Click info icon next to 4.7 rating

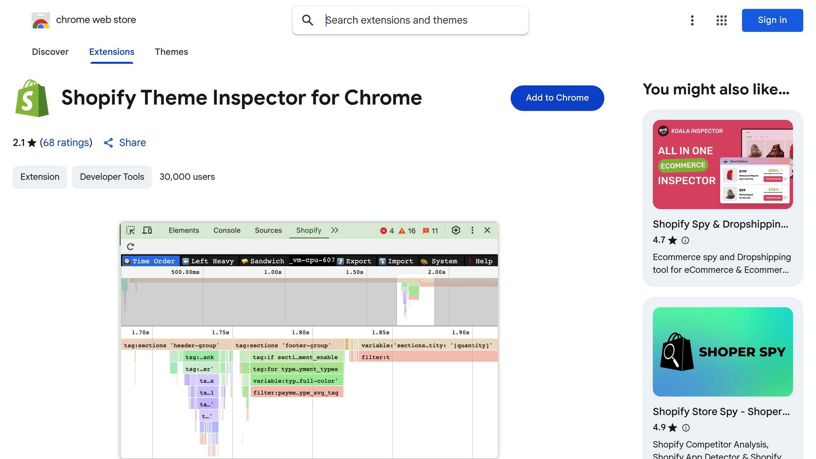(x=685, y=240)
